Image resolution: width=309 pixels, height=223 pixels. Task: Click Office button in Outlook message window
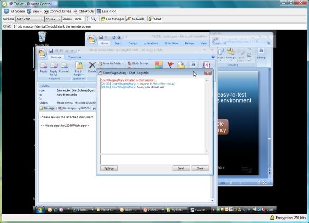[42, 53]
